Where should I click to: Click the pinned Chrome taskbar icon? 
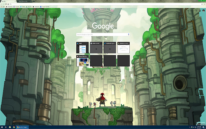click(x=14, y=127)
